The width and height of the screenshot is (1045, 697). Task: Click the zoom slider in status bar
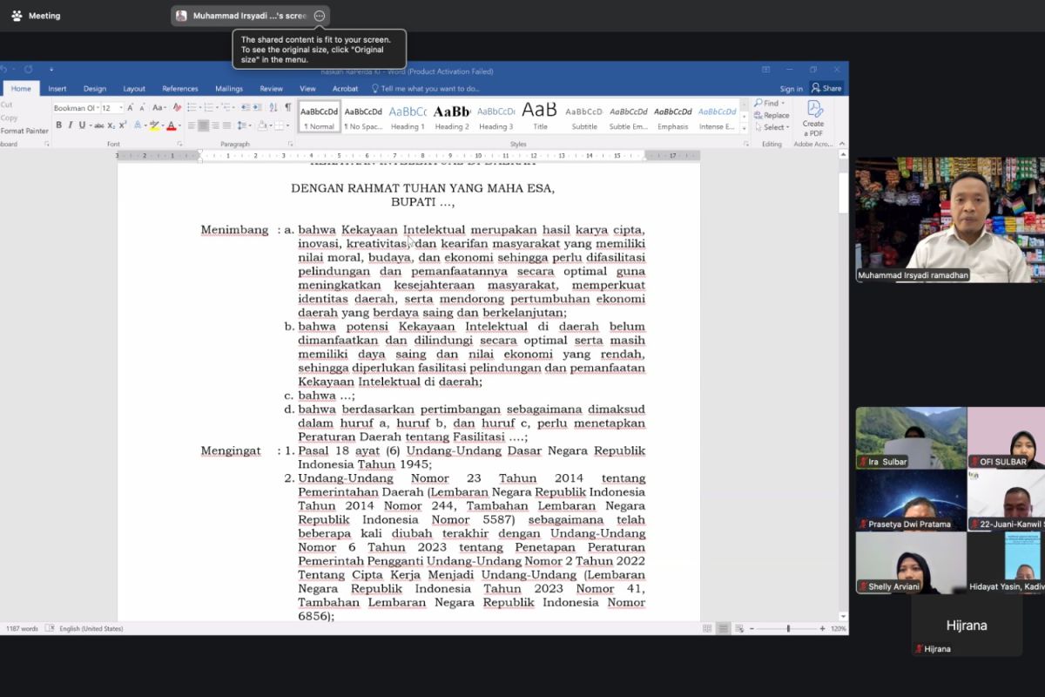click(x=788, y=628)
